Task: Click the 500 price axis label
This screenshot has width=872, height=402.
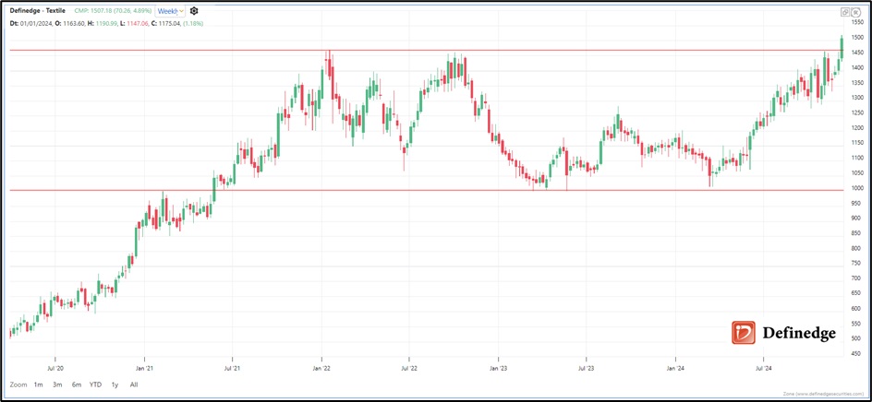Action: click(856, 338)
